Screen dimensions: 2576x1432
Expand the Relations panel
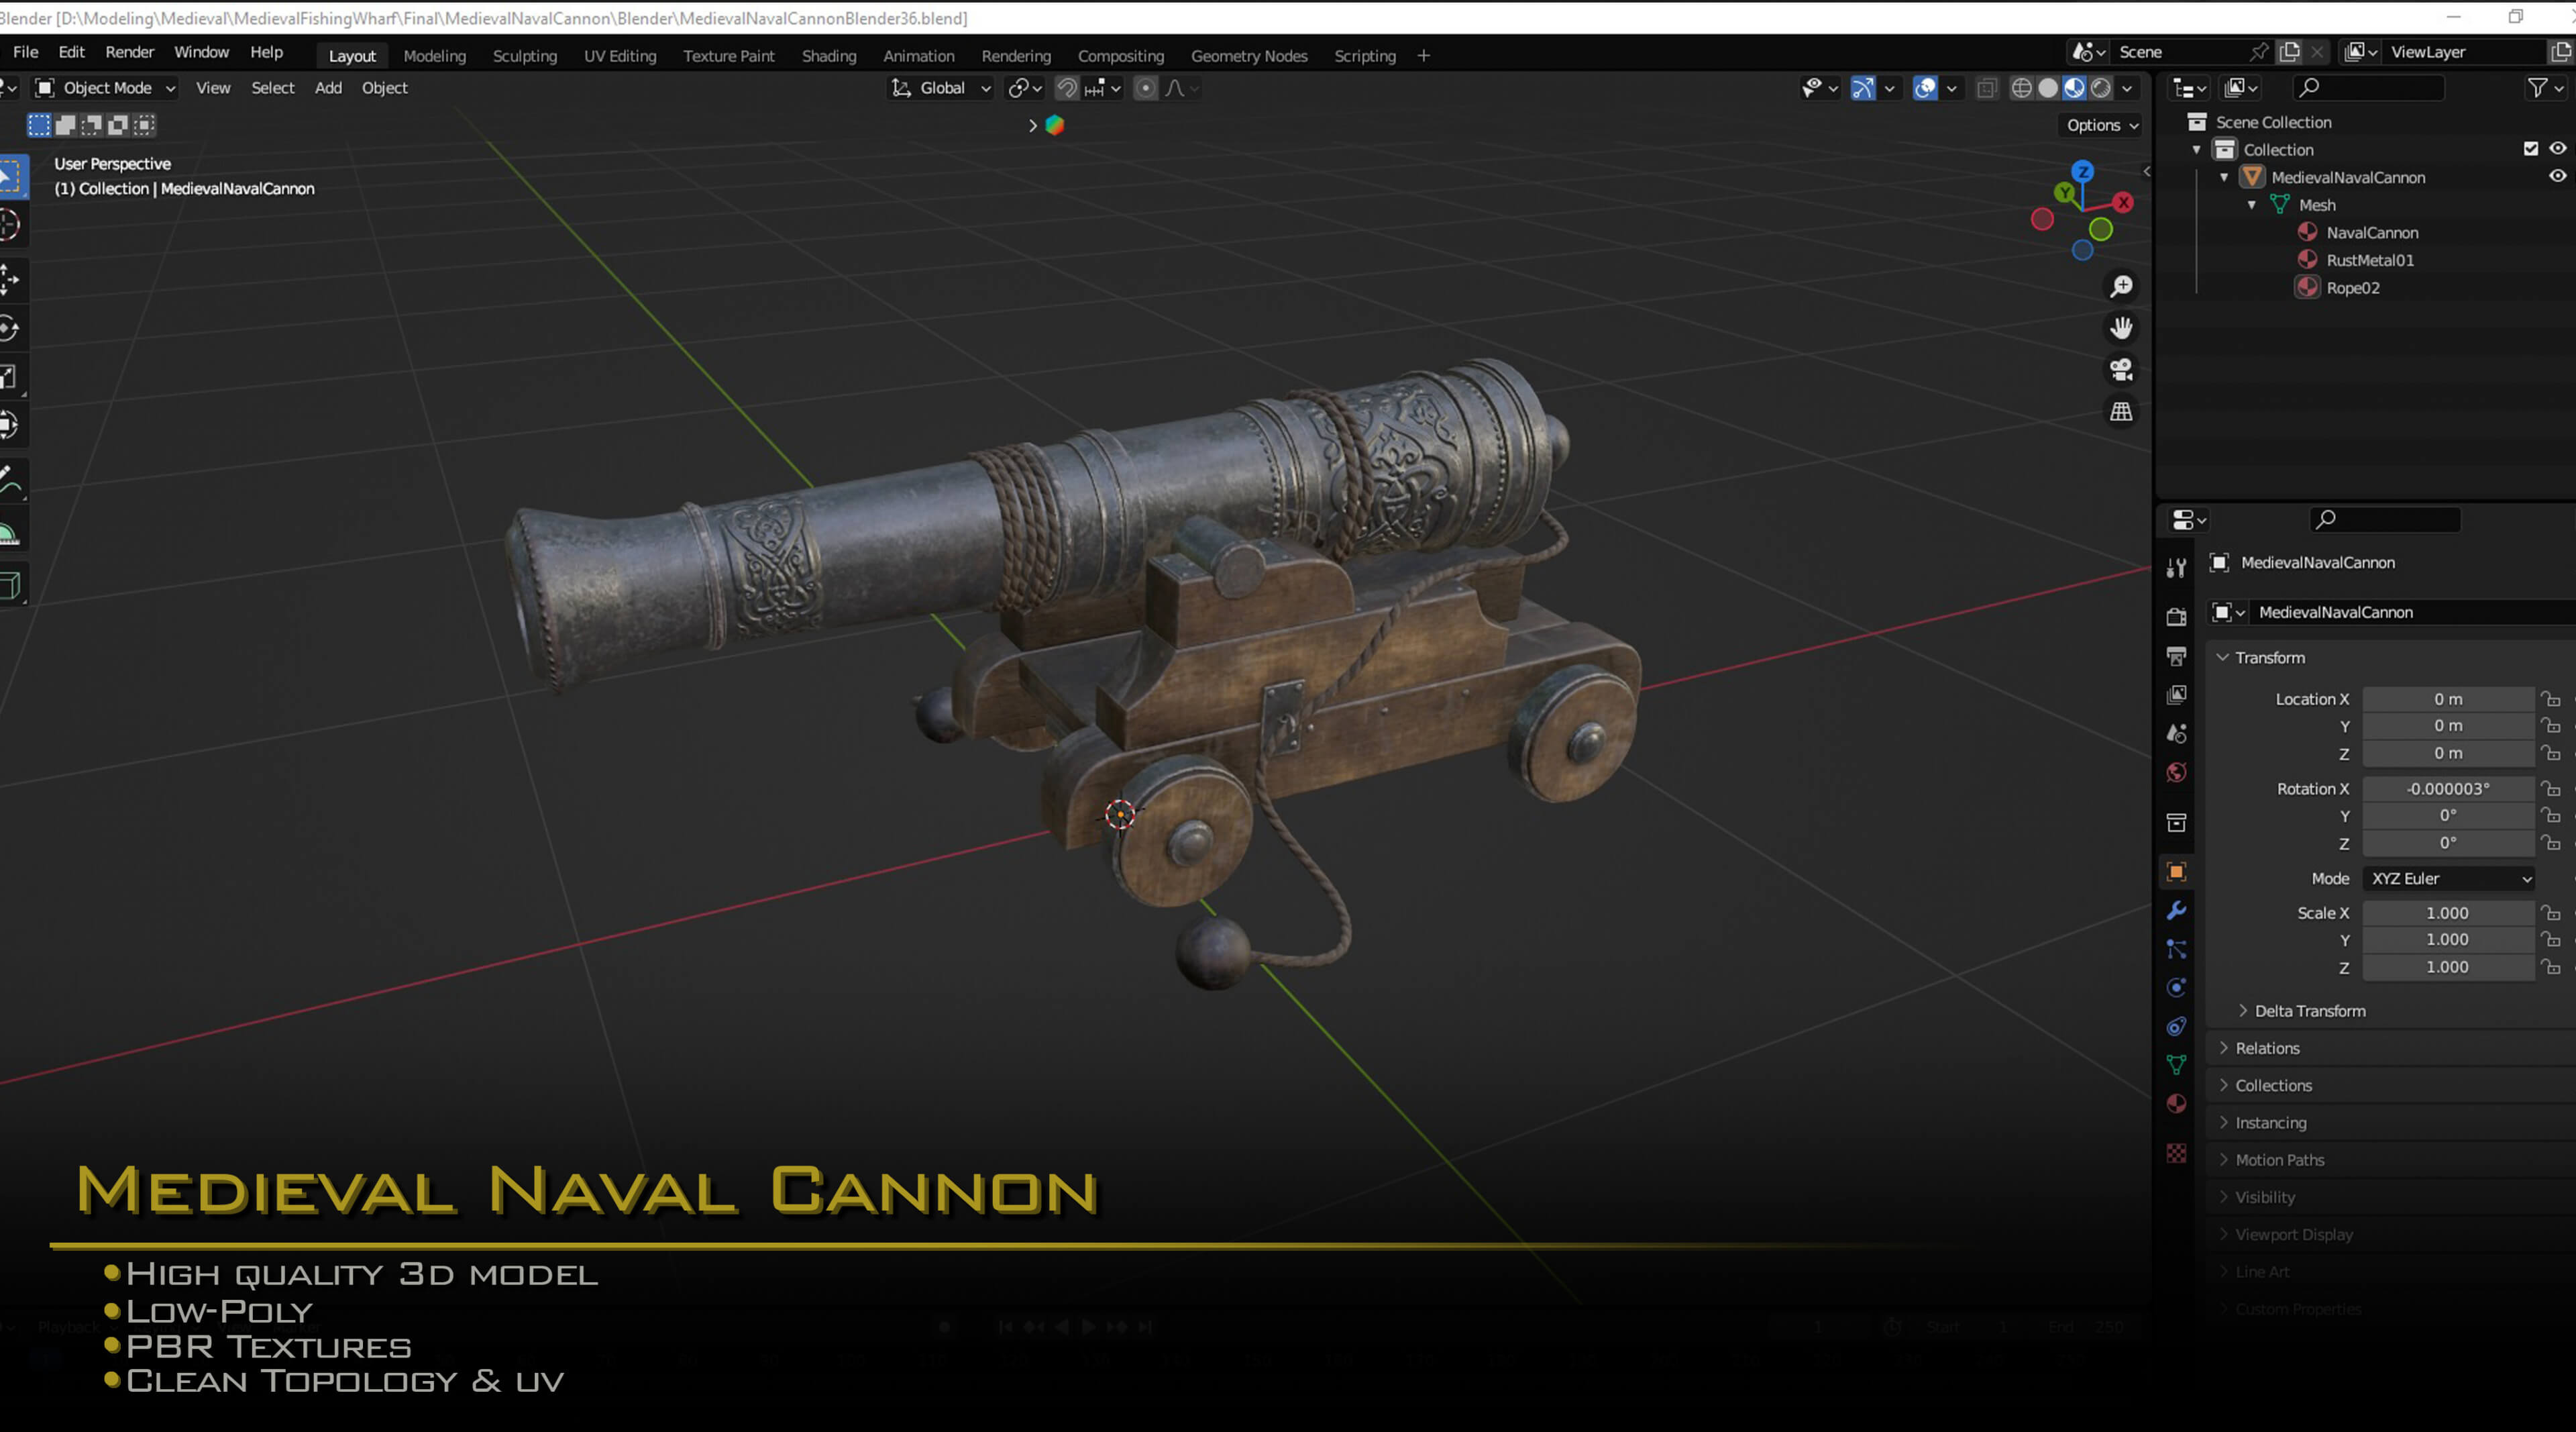click(2266, 1048)
